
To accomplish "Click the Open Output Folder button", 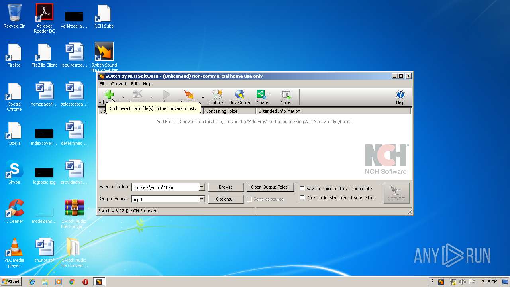I will point(270,187).
